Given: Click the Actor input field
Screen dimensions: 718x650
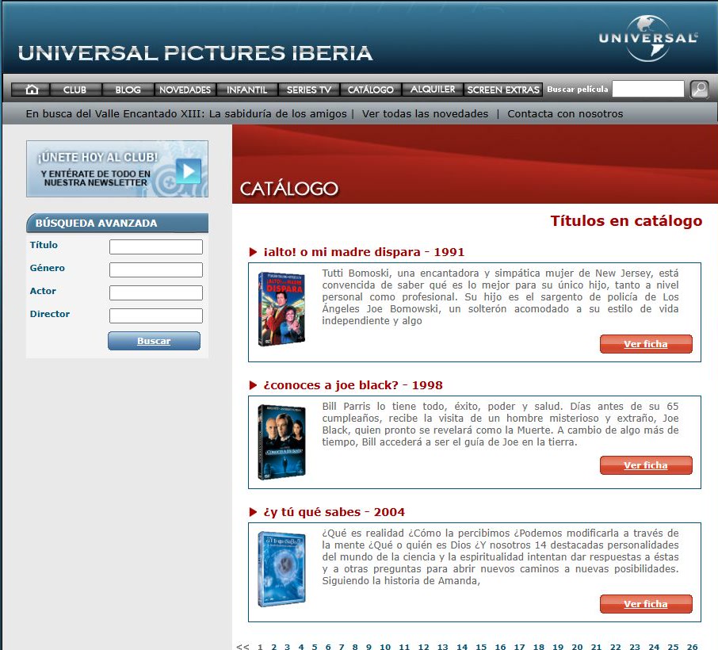Looking at the screenshot, I should 156,292.
